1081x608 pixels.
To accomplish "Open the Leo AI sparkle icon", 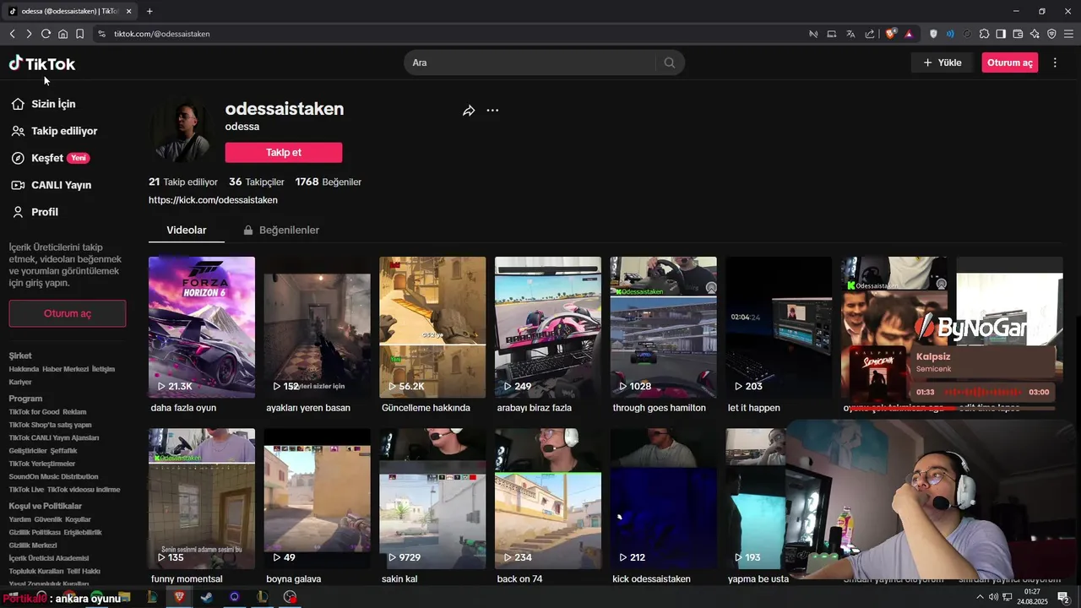I will point(1035,34).
